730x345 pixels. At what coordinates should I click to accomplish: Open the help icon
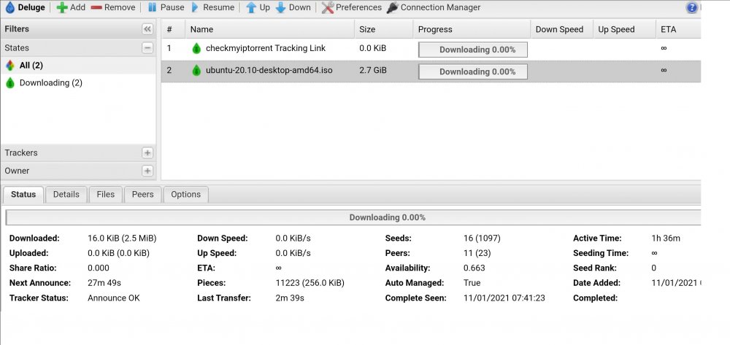[692, 7]
